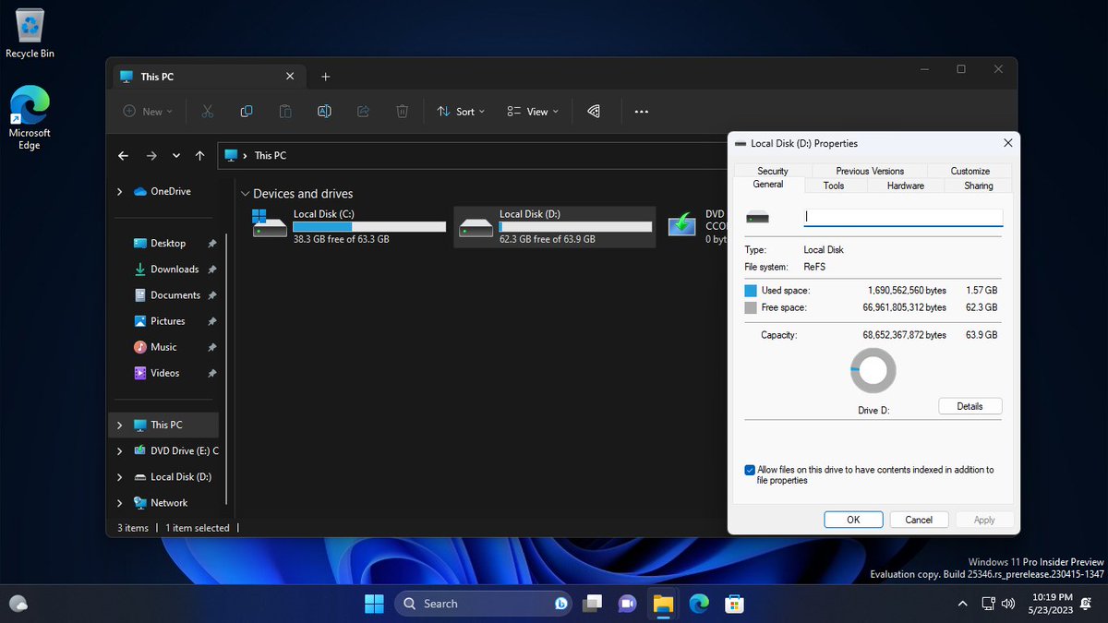
Task: Collapse the Devices and drives group
Action: pyautogui.click(x=245, y=194)
